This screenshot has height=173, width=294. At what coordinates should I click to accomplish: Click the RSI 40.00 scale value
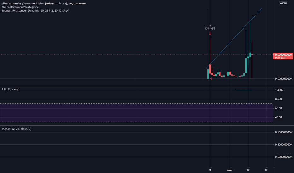click(279, 117)
